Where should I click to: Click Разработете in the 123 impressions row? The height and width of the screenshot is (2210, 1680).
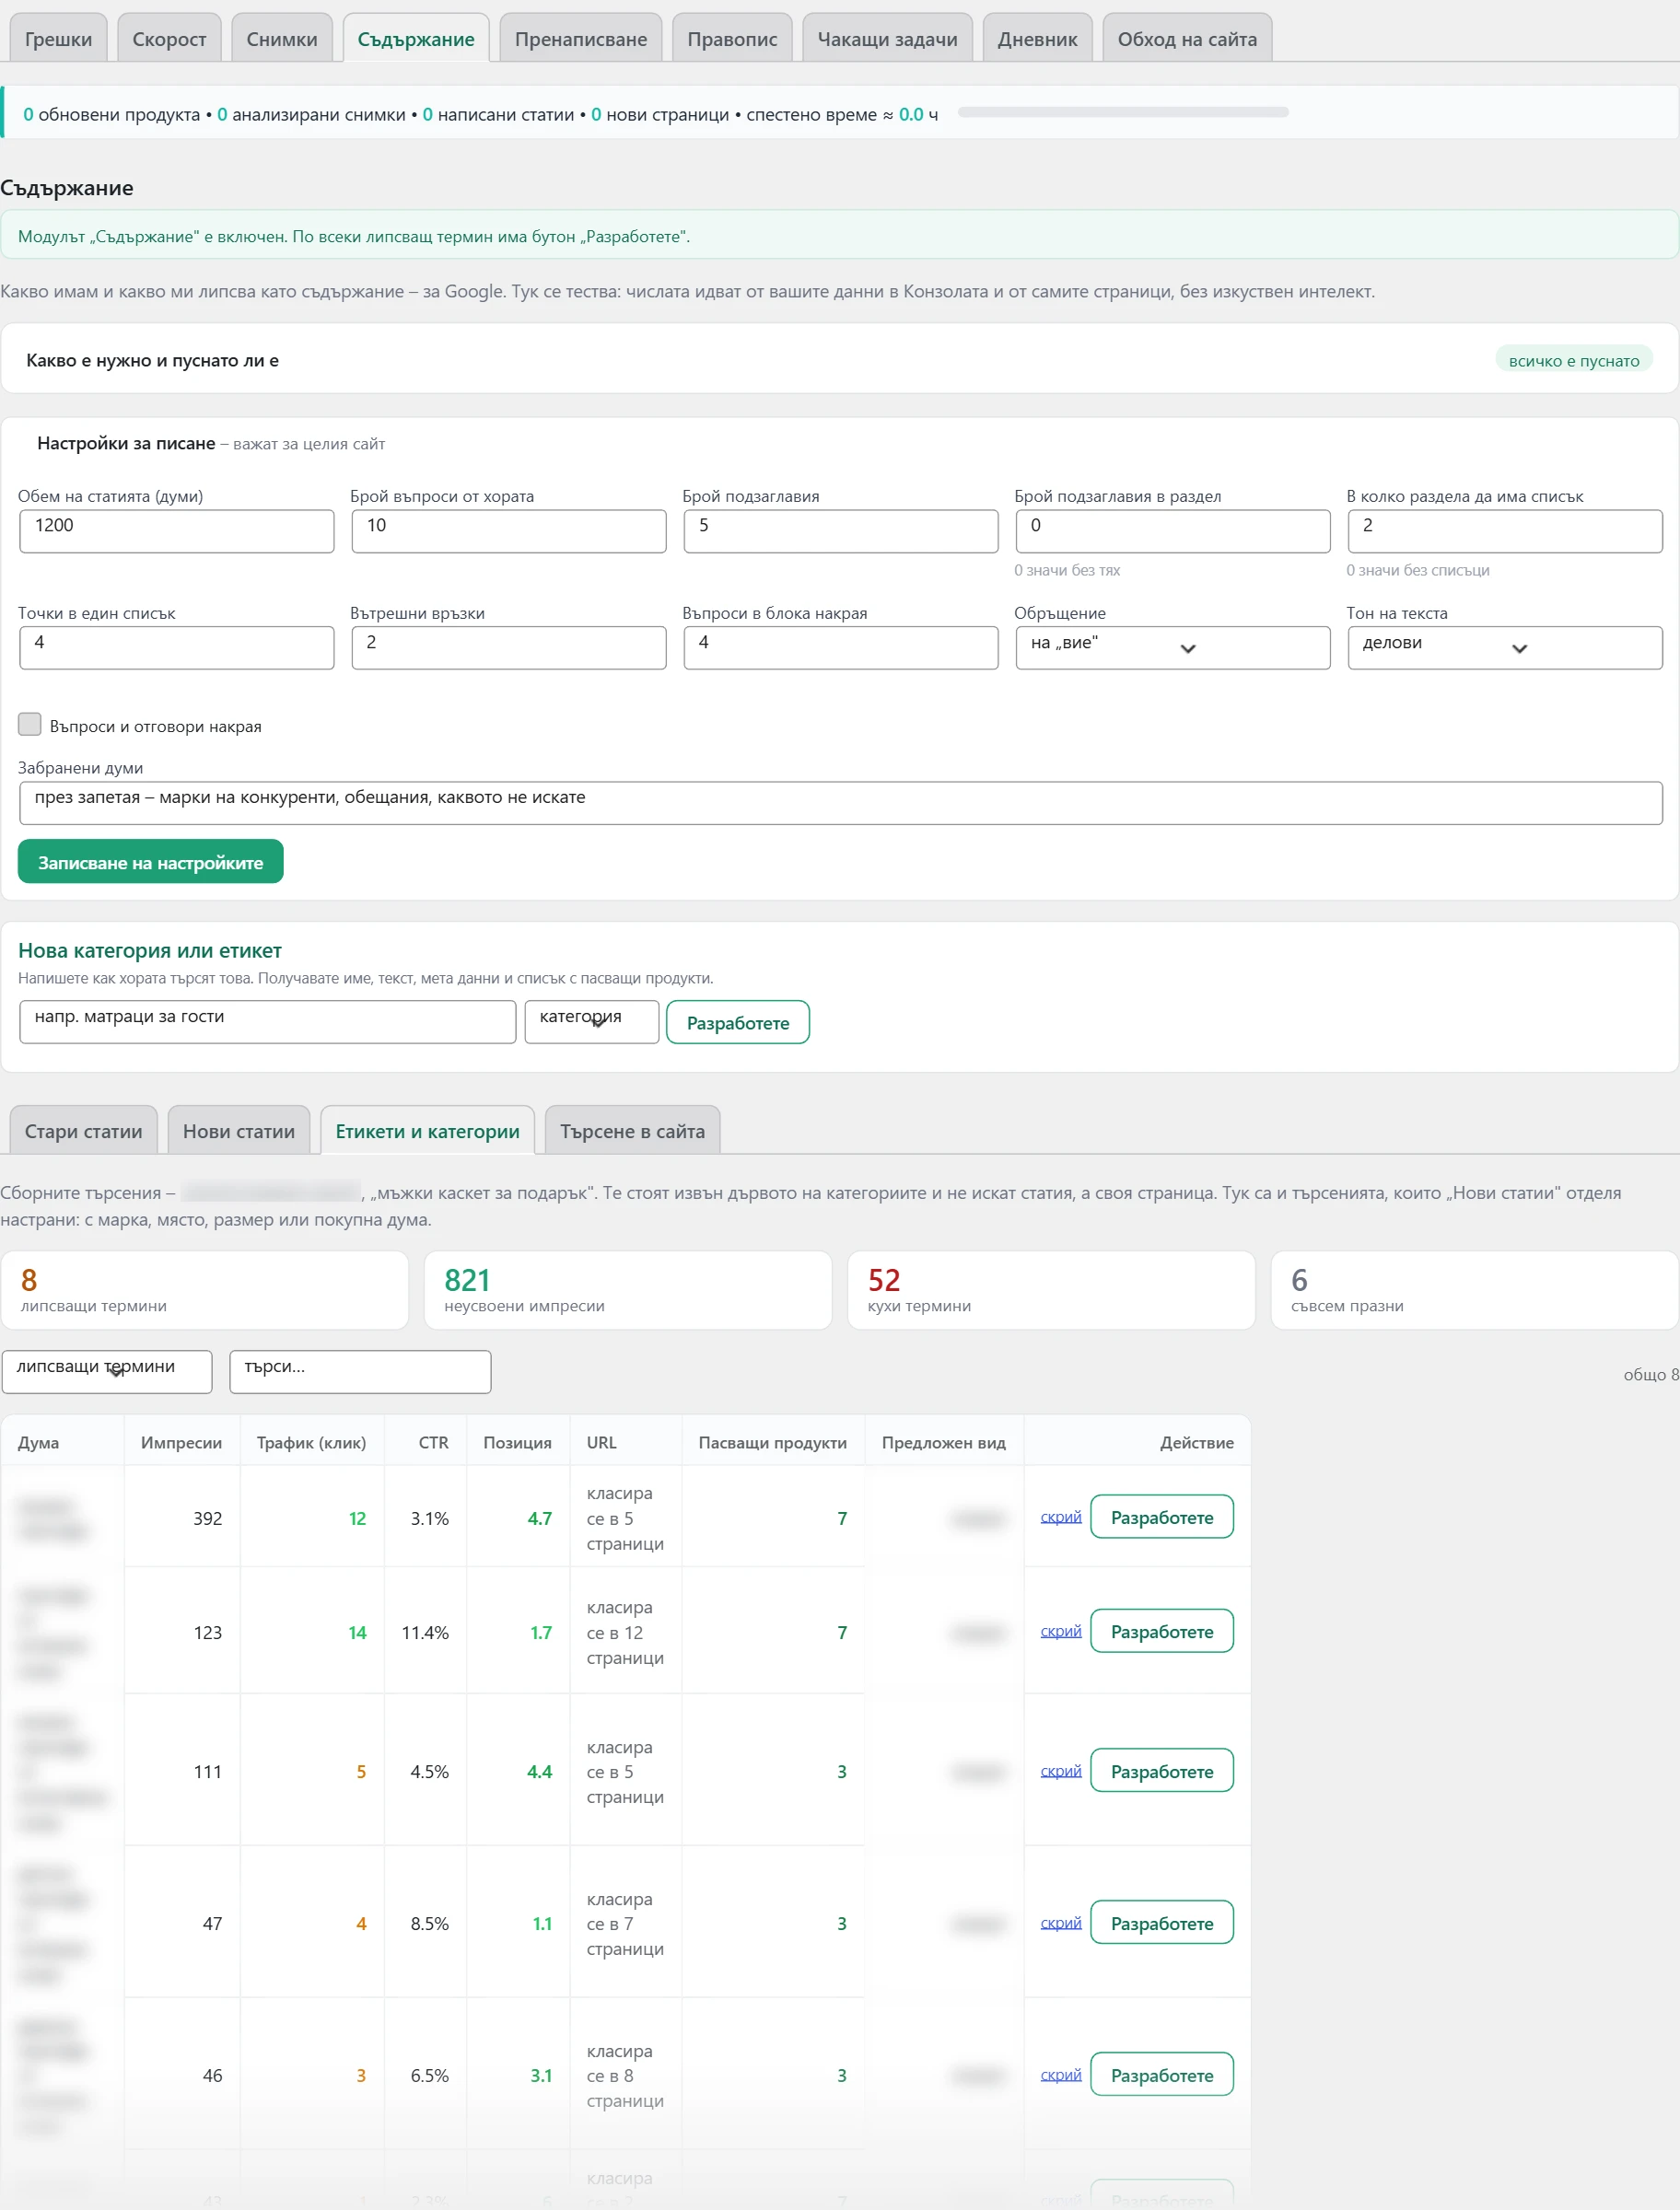tap(1162, 1630)
